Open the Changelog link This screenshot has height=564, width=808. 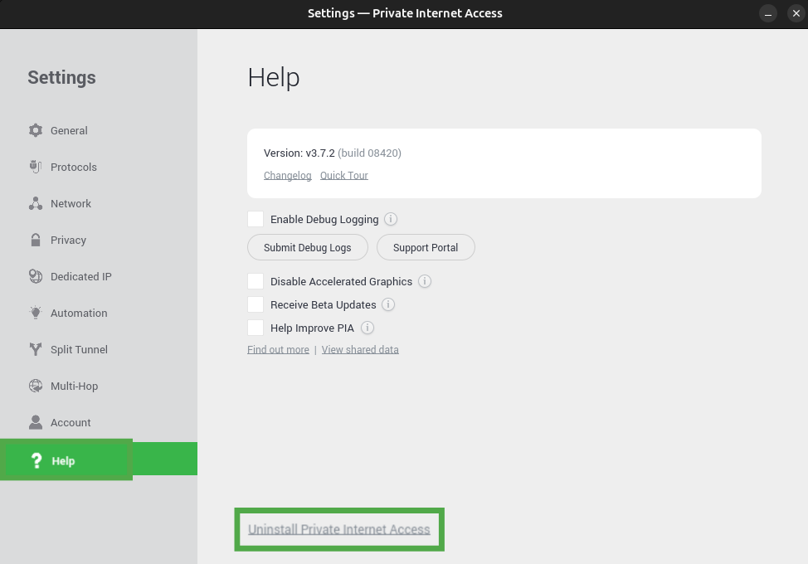[x=288, y=176]
